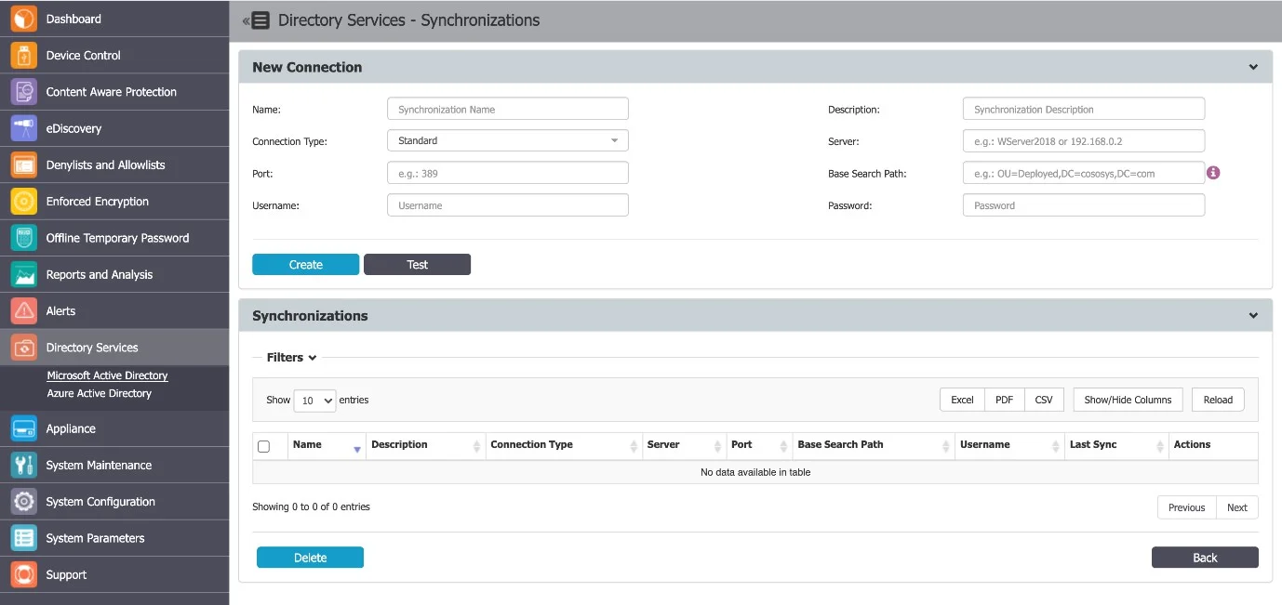The height and width of the screenshot is (605, 1282).
Task: Click the Device Control USB icon
Action: click(23, 55)
